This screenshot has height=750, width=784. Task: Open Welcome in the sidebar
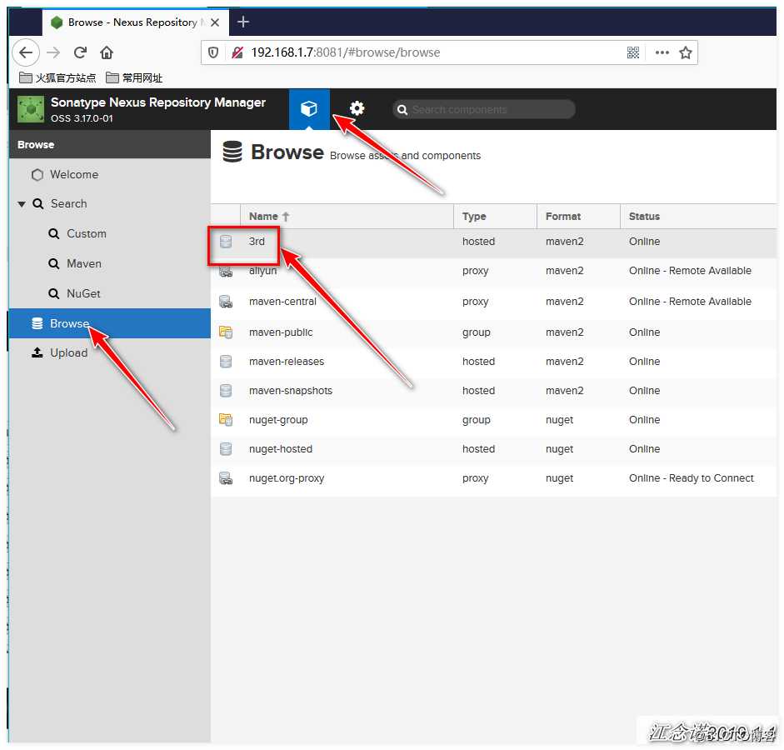coord(74,174)
